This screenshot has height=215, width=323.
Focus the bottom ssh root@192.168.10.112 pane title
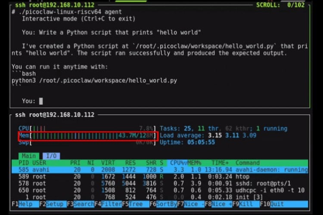[55, 115]
